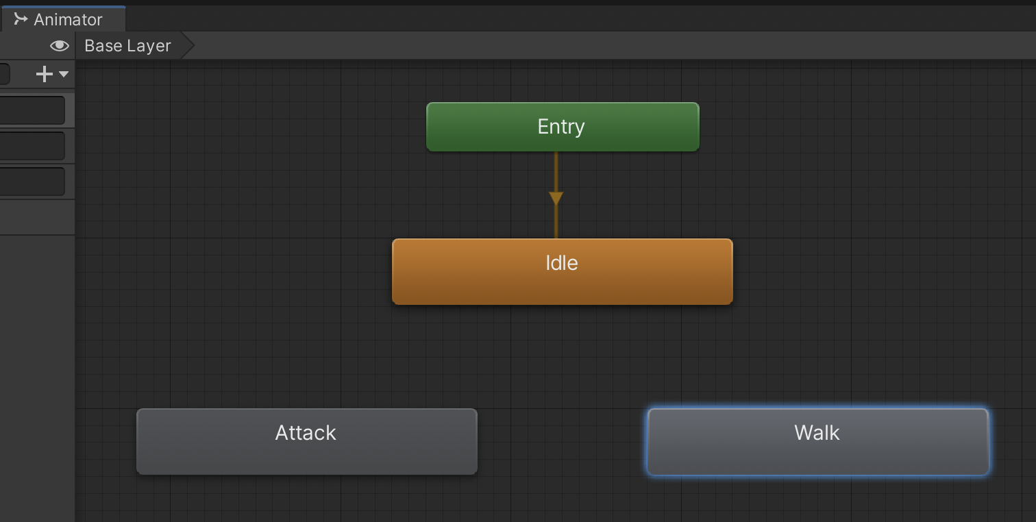Select the orange Idle state node
Screen dimensions: 1036x522
pyautogui.click(x=562, y=271)
